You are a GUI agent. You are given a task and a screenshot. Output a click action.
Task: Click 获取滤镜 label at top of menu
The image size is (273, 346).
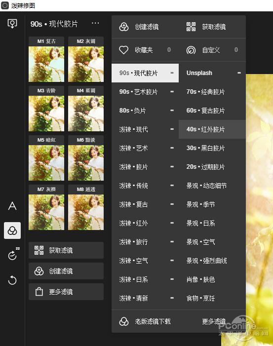(214, 27)
